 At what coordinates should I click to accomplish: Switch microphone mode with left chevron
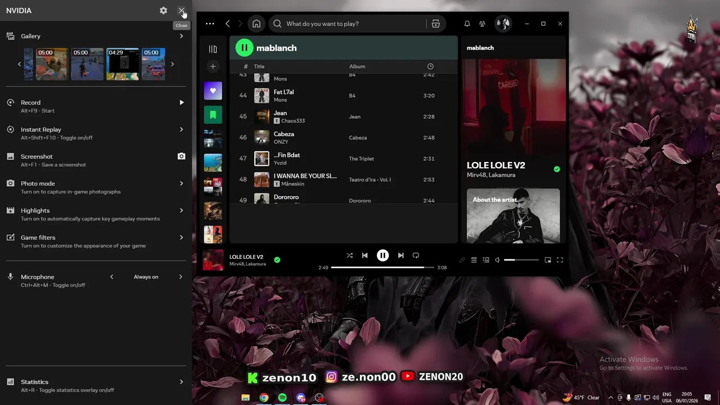coord(111,277)
